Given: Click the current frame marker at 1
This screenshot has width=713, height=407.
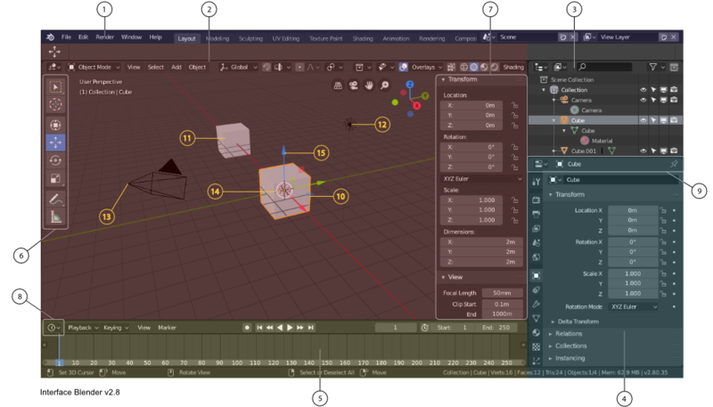Looking at the screenshot, I should (59, 362).
